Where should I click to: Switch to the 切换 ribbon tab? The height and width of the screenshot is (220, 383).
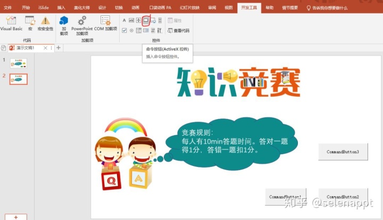119,7
